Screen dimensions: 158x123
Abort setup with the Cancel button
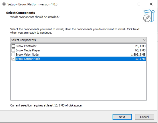pyautogui.click(x=144, y=117)
